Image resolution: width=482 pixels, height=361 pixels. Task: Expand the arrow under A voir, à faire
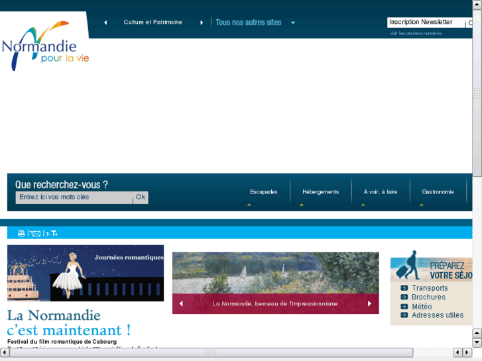point(363,205)
